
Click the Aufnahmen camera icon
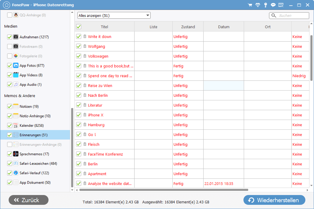click(x=16, y=37)
